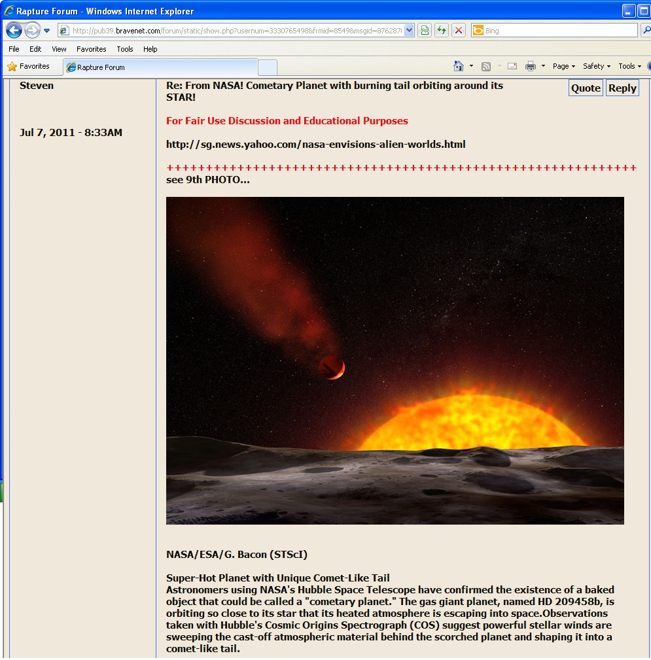
Task: Minimize the Internet Explorer window
Action: 629,11
